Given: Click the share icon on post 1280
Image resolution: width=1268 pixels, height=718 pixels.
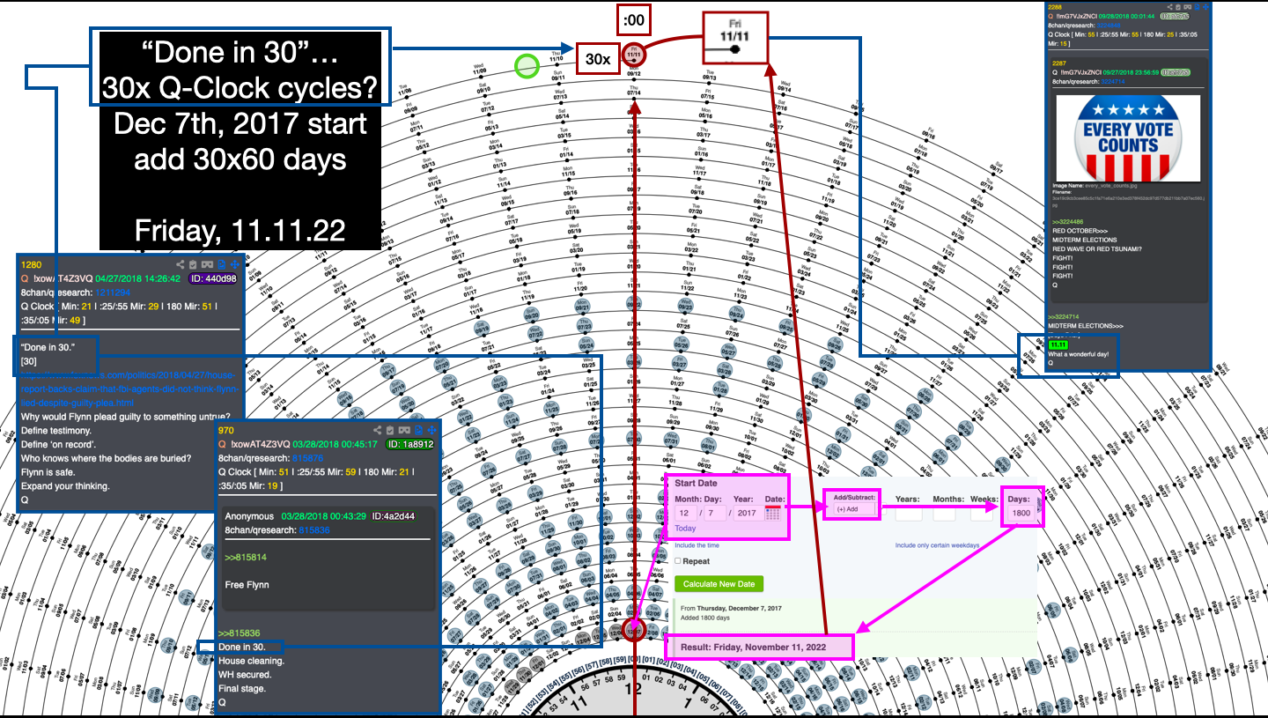Looking at the screenshot, I should 181,264.
